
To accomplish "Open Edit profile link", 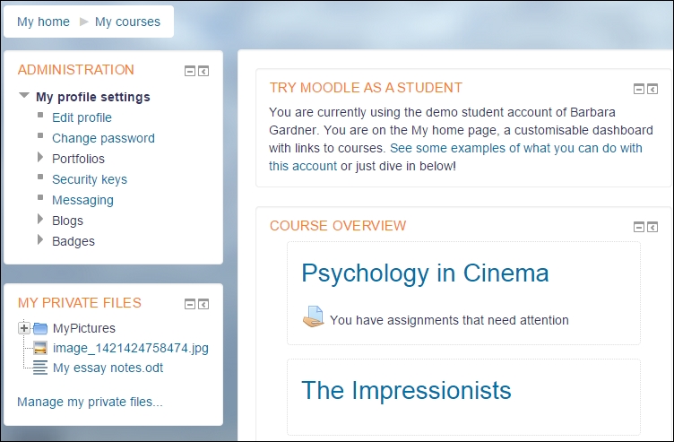I will [82, 117].
